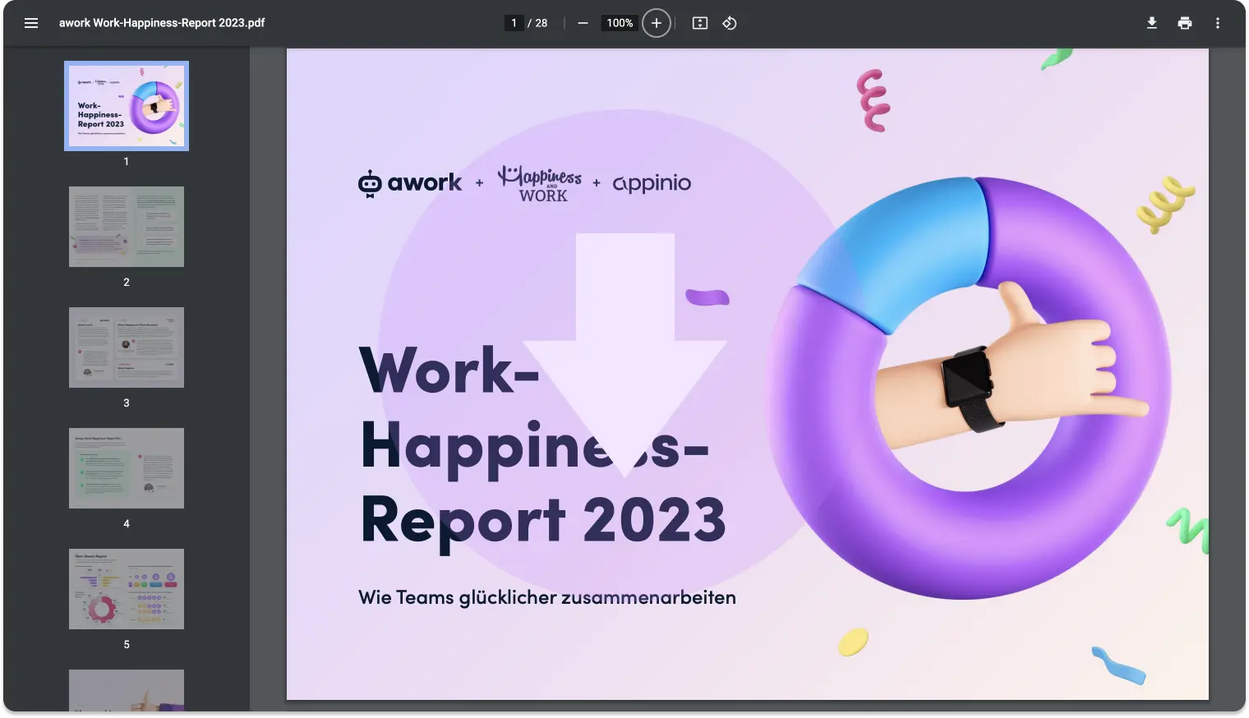Select the page 1 thumbnail

tap(127, 106)
